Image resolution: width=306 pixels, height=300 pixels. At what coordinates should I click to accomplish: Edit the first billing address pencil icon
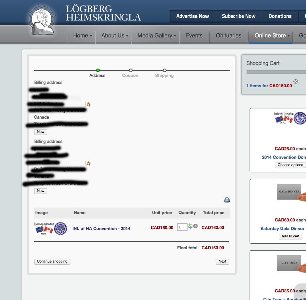pos(88,104)
